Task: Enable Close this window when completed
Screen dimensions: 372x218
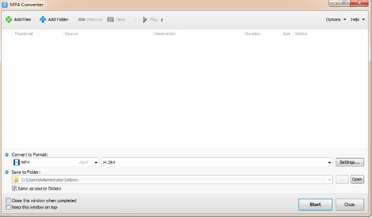Action: point(8,200)
